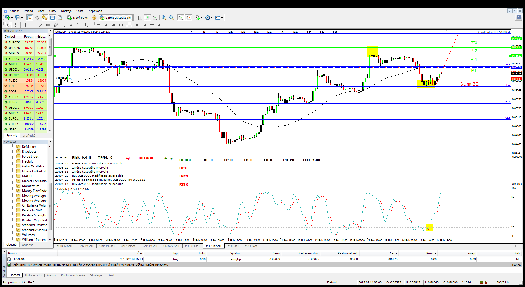Select the text label tool
This screenshot has height=287, width=525.
click(79, 25)
